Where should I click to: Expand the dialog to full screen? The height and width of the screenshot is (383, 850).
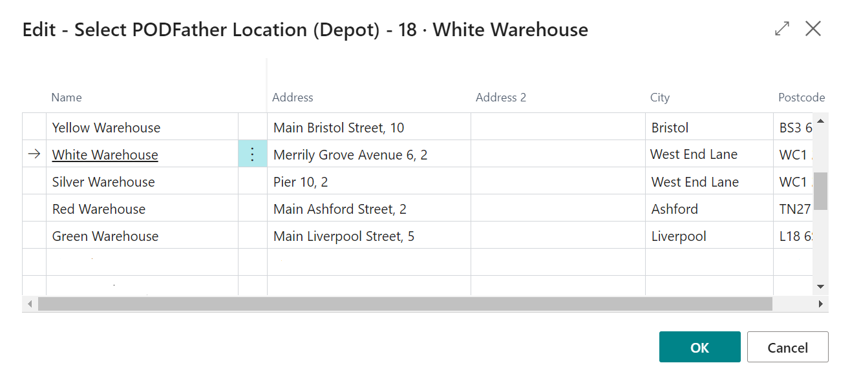click(782, 28)
